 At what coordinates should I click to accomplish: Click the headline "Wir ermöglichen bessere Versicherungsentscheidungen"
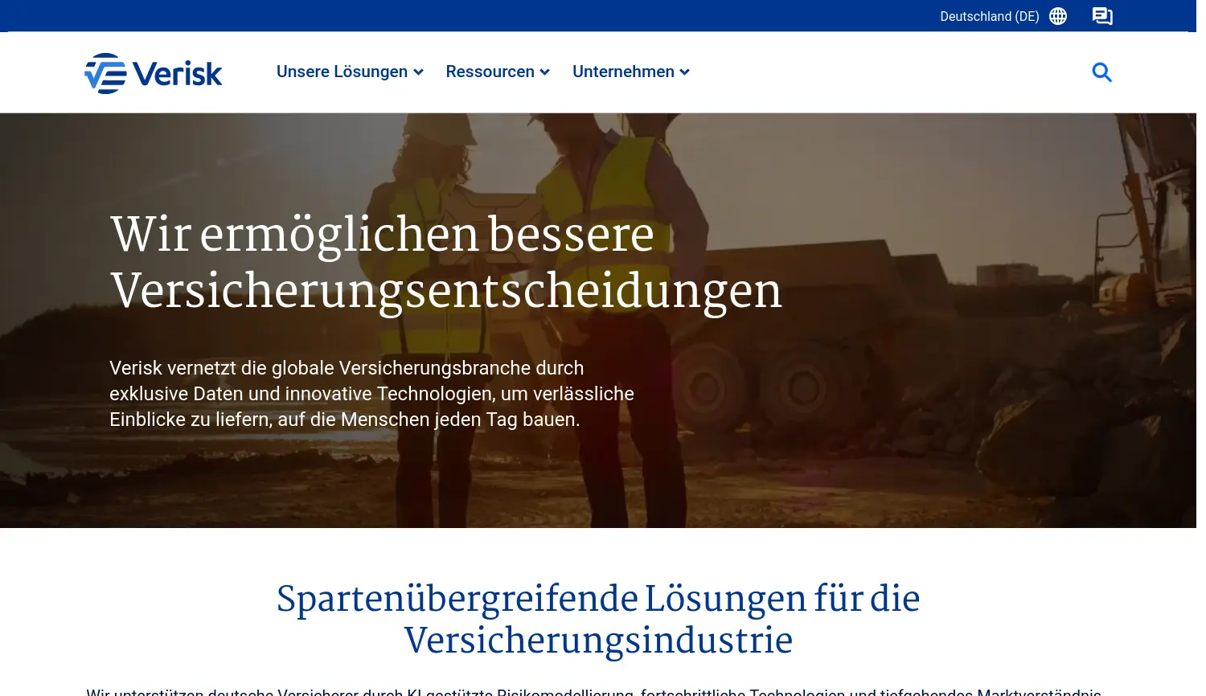[x=447, y=263]
